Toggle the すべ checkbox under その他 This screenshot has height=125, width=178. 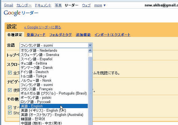coord(10,107)
